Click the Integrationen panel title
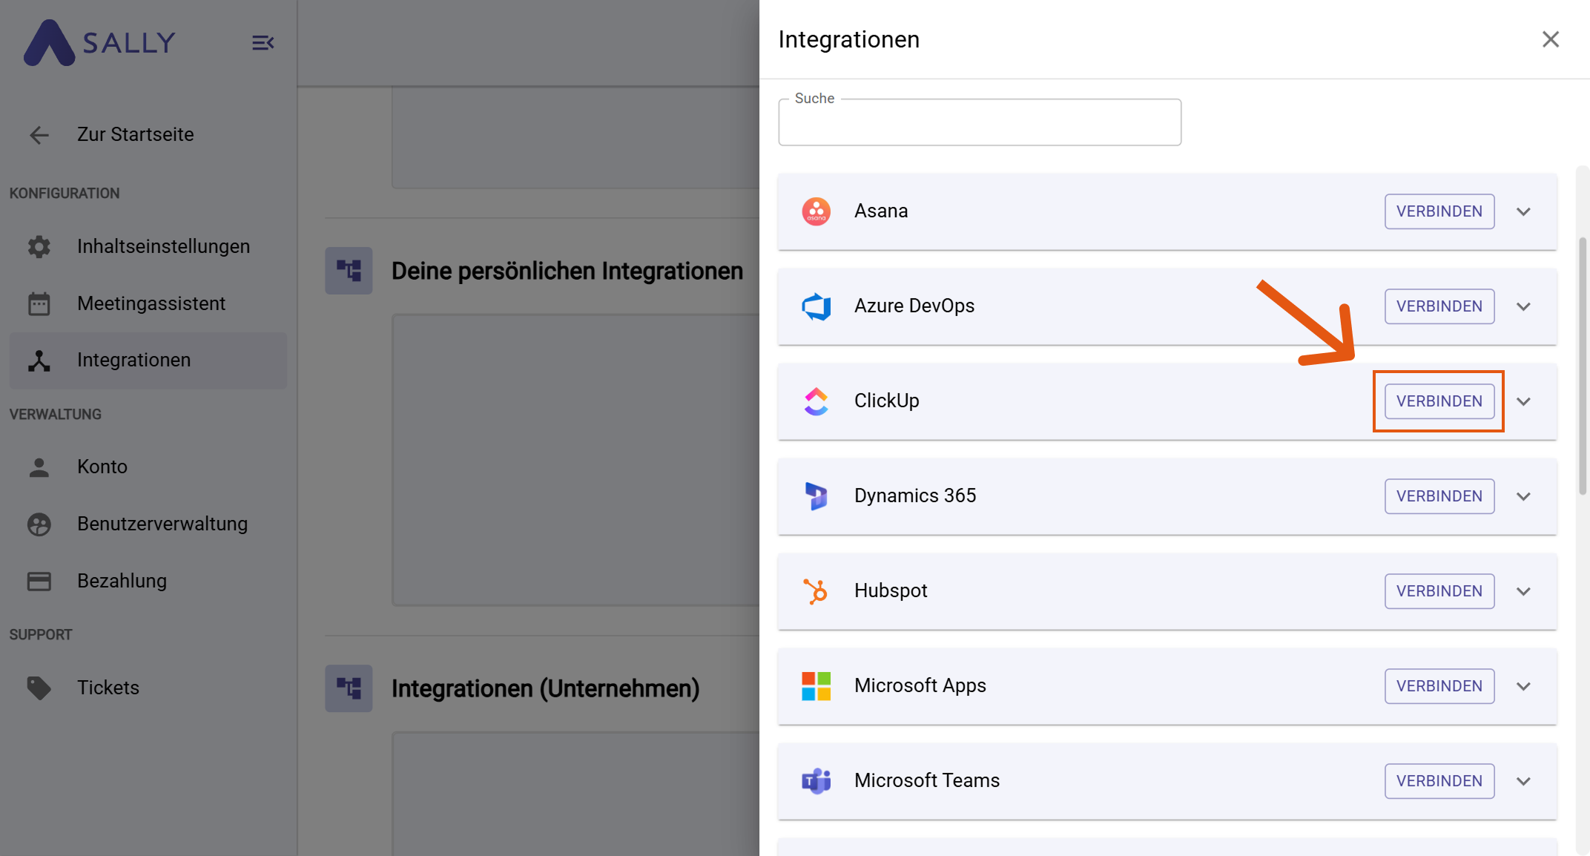 tap(849, 39)
